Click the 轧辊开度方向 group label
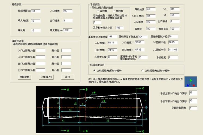 97,65
